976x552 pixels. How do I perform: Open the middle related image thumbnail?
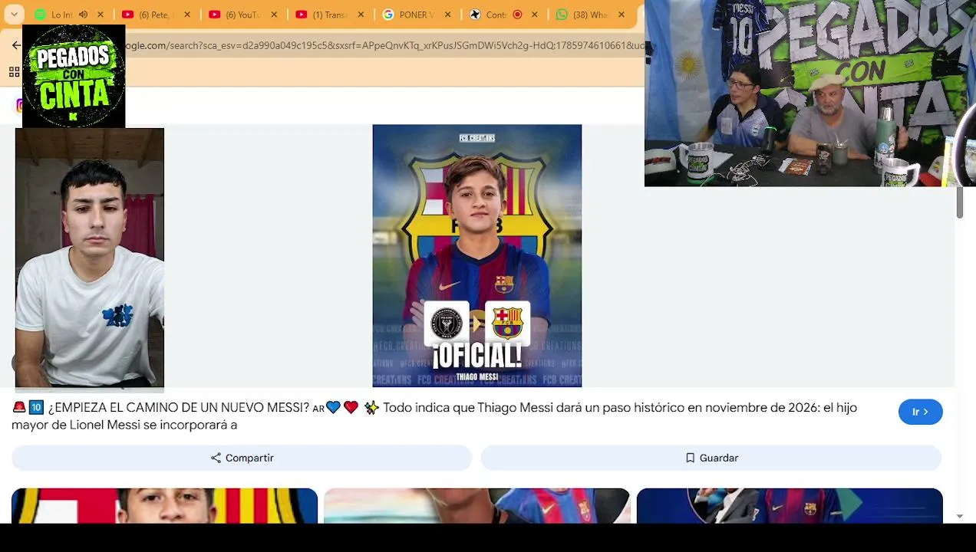(x=476, y=506)
